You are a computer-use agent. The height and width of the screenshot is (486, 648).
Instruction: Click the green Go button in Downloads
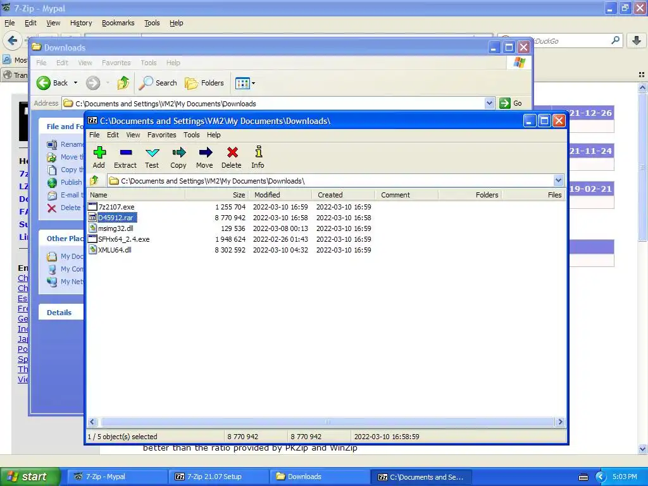tap(511, 103)
